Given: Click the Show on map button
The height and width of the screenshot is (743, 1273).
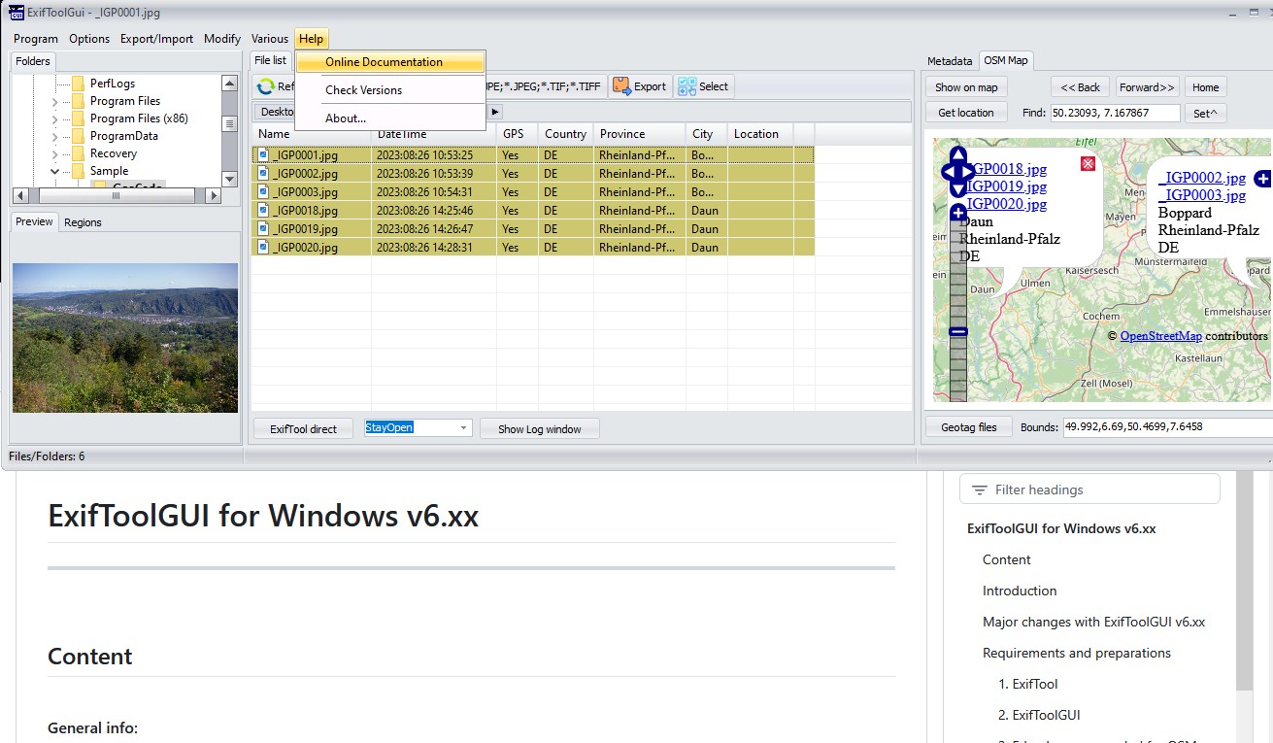Looking at the screenshot, I should (966, 87).
